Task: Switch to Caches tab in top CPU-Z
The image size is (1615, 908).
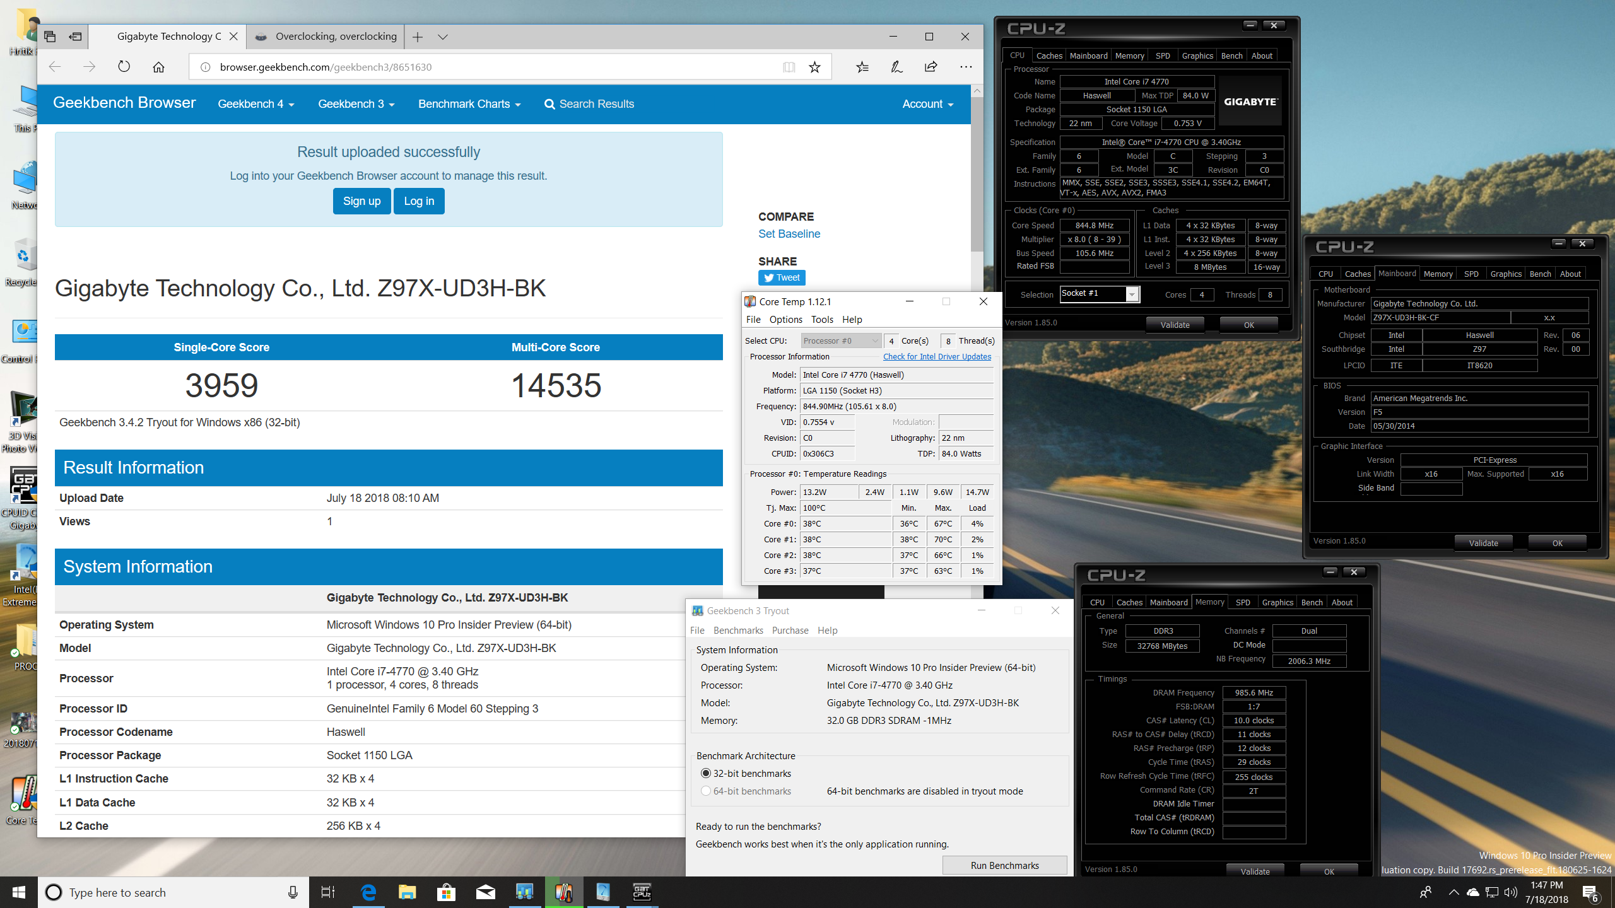Action: (1049, 55)
